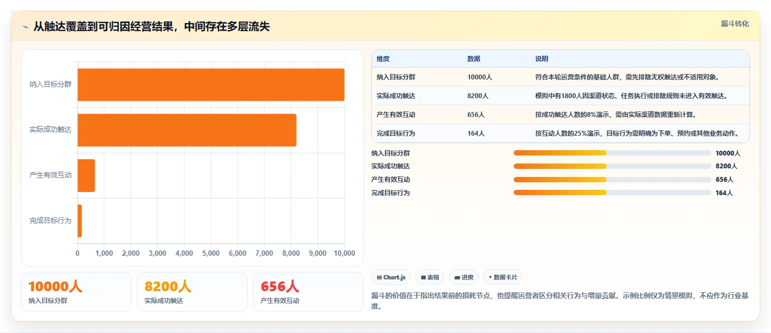Select the 数据卡片 chip
This screenshot has height=333, width=771.
[503, 277]
